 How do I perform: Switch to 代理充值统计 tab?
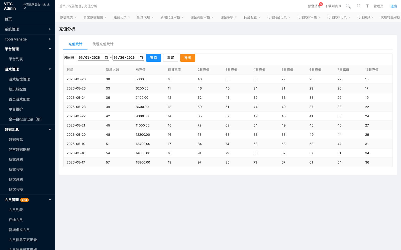point(103,44)
